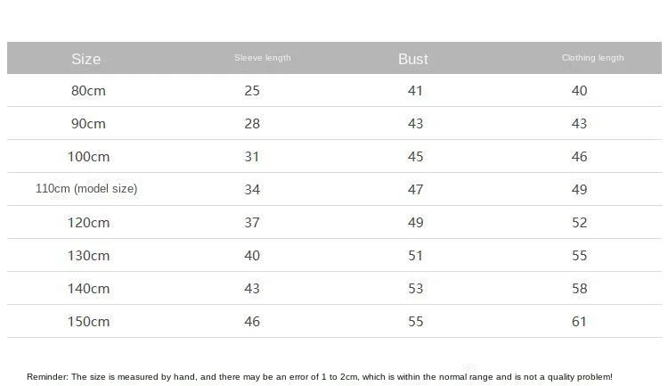The height and width of the screenshot is (386, 668).
Task: Select the 90cm size row label
Action: click(88, 123)
